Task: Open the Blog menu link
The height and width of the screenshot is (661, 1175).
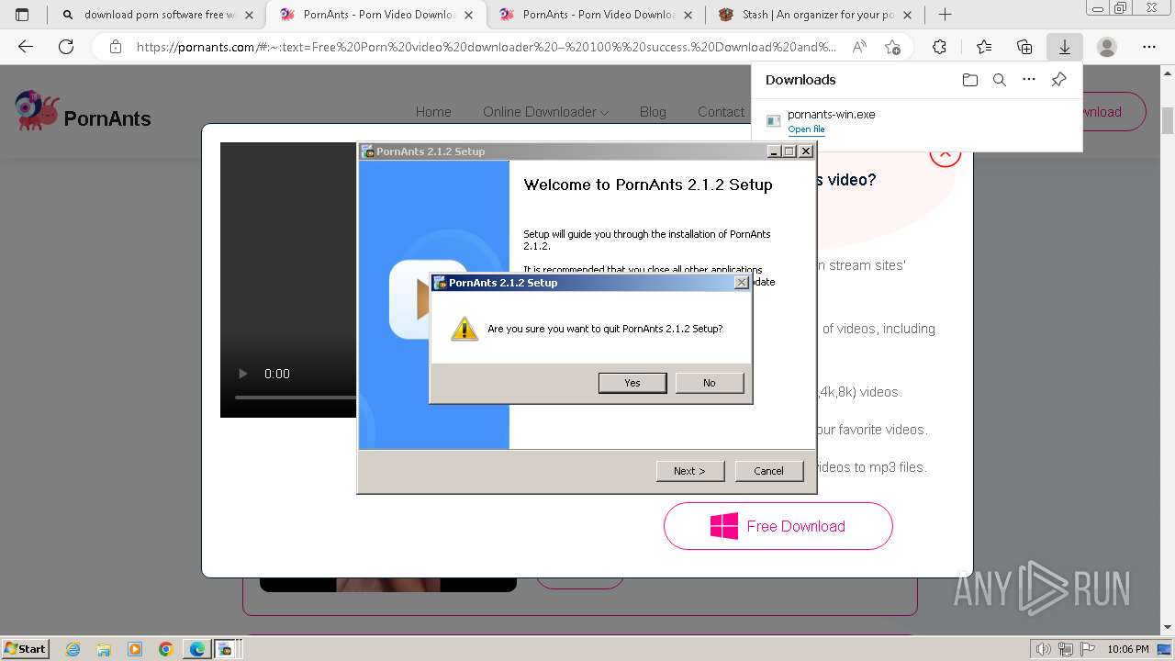Action: [653, 112]
